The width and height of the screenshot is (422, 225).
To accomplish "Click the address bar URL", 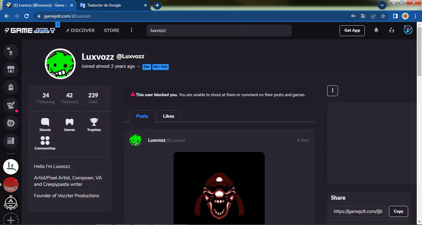I will (67, 16).
